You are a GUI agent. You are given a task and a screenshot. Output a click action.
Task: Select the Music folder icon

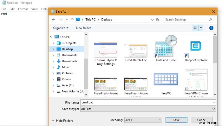(x=58, y=67)
